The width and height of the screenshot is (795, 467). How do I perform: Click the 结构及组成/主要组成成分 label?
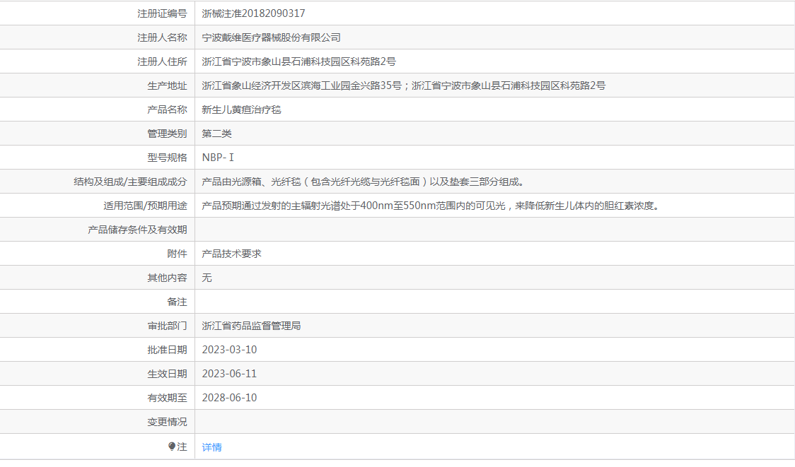130,182
